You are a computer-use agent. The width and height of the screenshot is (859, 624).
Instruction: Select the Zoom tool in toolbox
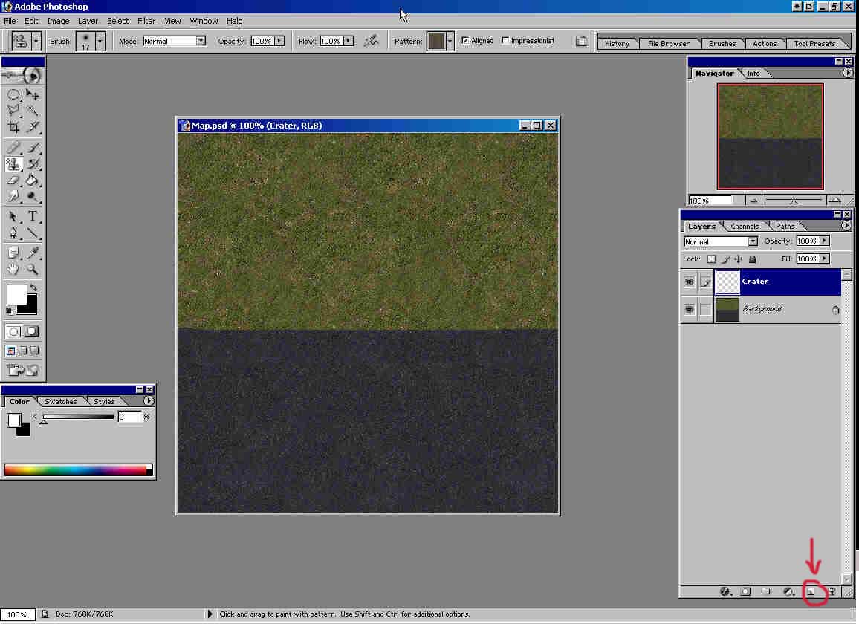tap(33, 270)
